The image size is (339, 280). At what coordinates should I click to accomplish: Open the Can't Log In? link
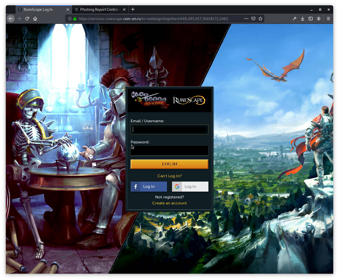point(169,176)
